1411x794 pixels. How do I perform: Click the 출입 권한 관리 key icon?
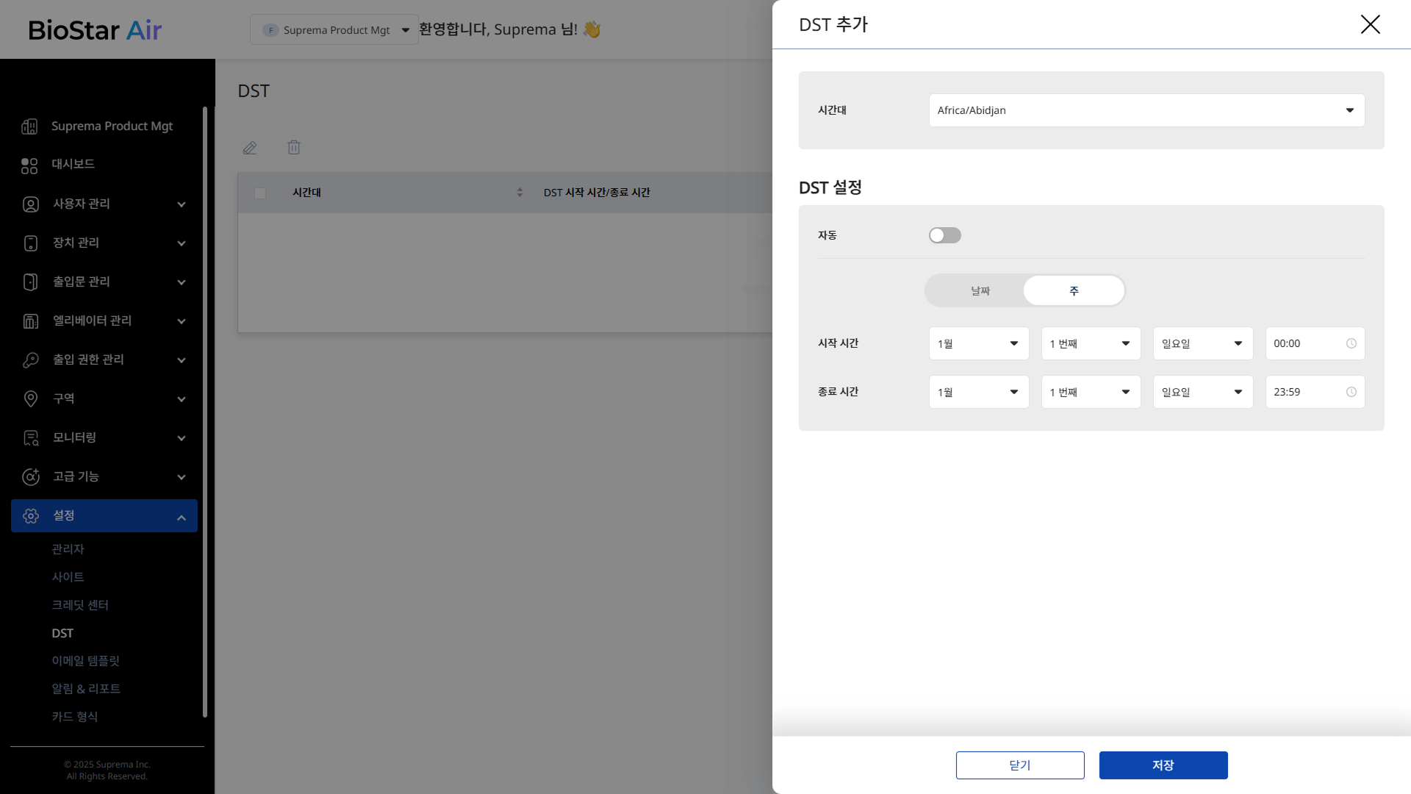(30, 360)
